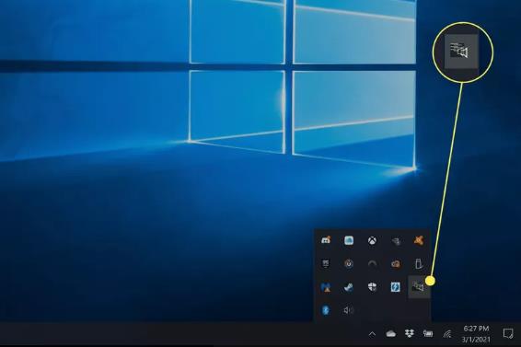Image resolution: width=521 pixels, height=347 pixels.
Task: Click the Bluetooth tray icon
Action: (x=326, y=310)
